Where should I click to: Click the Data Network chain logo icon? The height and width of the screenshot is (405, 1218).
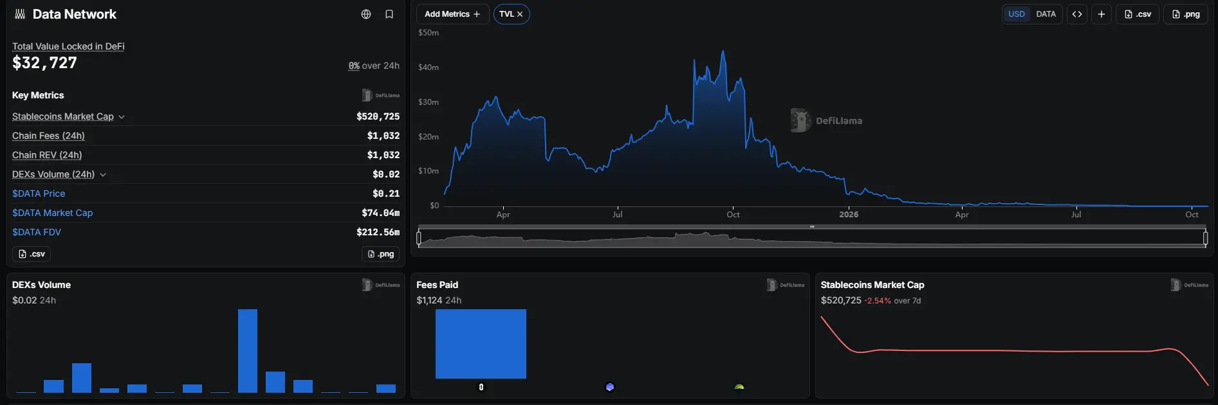pos(20,14)
